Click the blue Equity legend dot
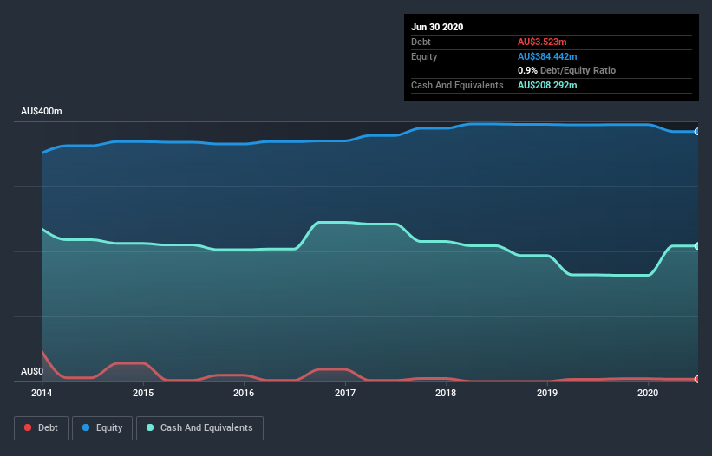712x456 pixels. coord(86,427)
